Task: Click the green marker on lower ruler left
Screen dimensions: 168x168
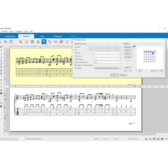Action: click(16, 86)
